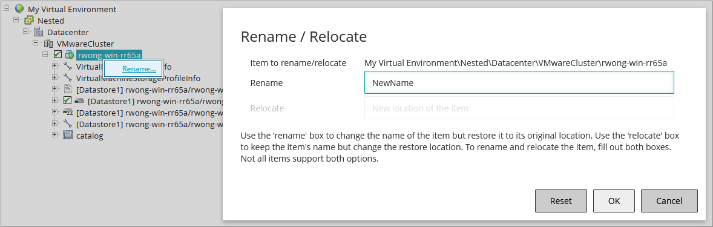Click the OK button
Viewport: 713px width, 227px height.
tap(613, 200)
